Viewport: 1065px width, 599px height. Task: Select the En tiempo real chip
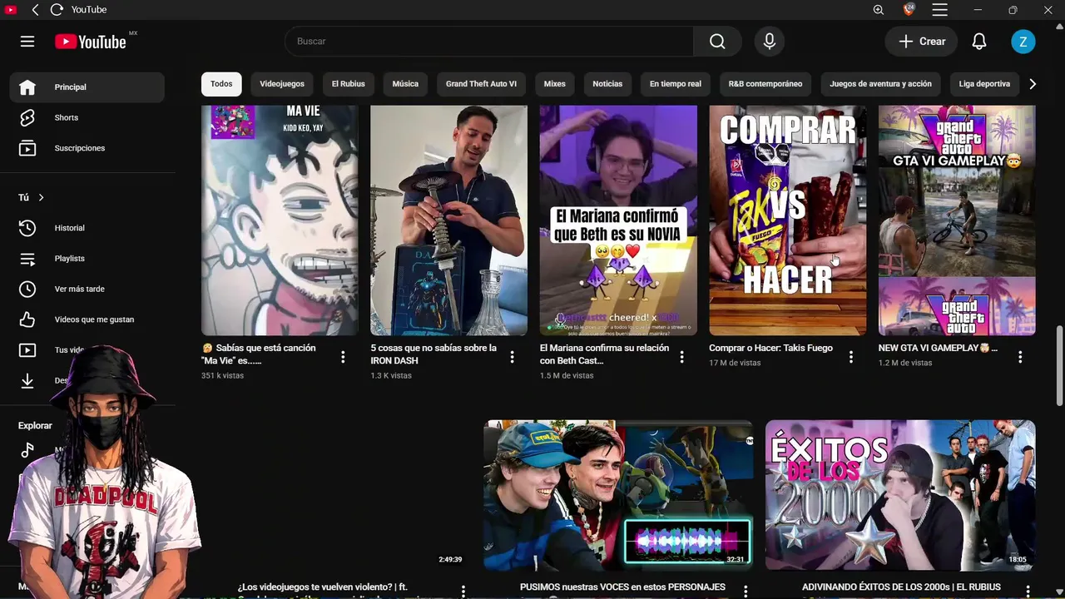pos(676,84)
